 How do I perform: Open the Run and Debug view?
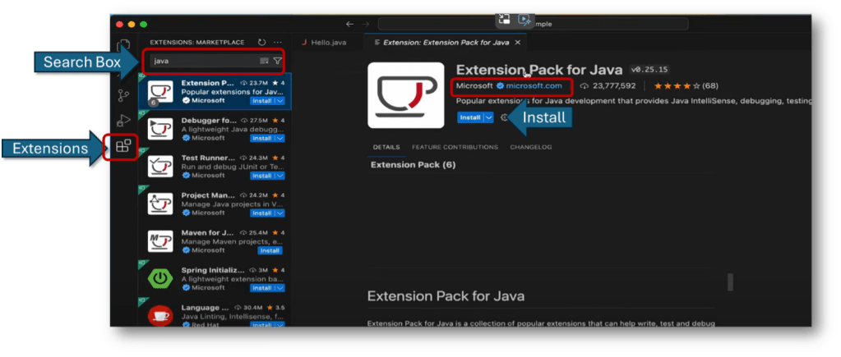123,121
